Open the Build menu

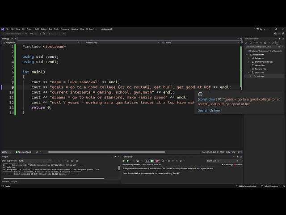pyautogui.click(x=37, y=29)
